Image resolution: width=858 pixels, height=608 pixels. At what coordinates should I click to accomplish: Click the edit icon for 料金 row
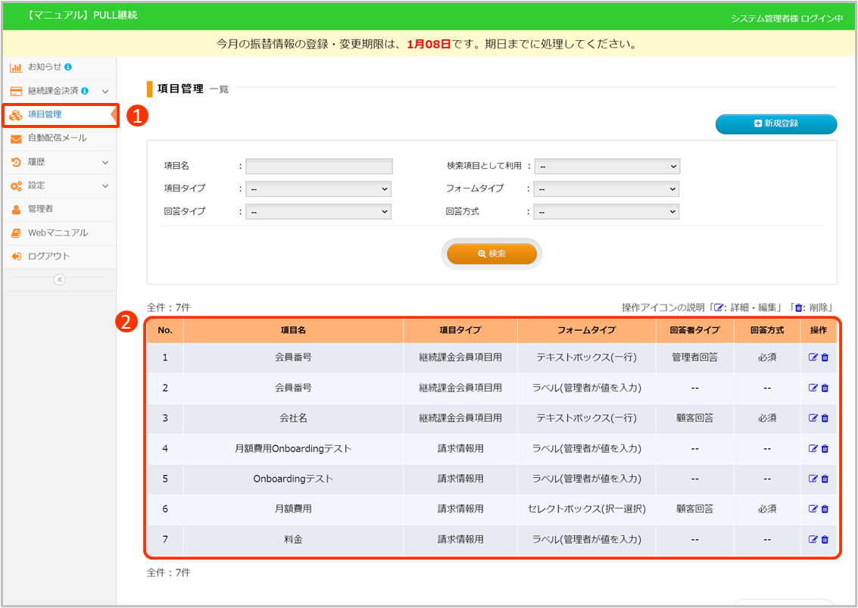pyautogui.click(x=813, y=539)
